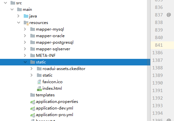Select the java folder label
This screenshot has width=174, height=121.
pyautogui.click(x=33, y=16)
